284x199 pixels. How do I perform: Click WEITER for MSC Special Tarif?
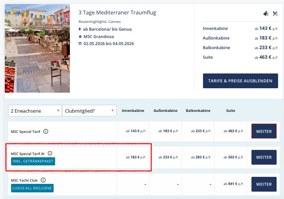pos(264,131)
